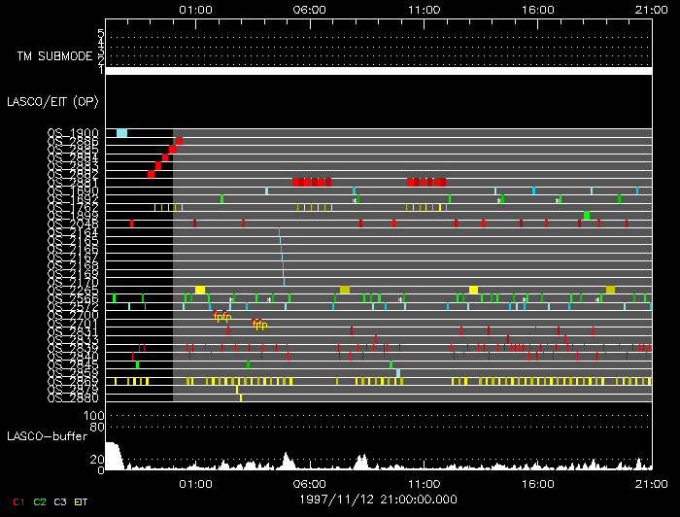Click the bright green block right of 16:00

tap(587, 215)
